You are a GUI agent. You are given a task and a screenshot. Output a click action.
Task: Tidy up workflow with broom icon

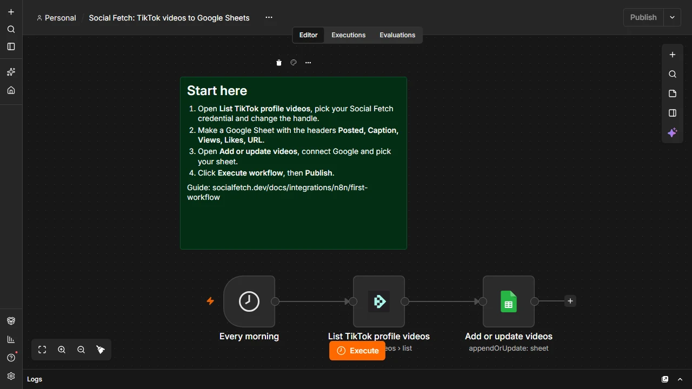click(x=101, y=350)
